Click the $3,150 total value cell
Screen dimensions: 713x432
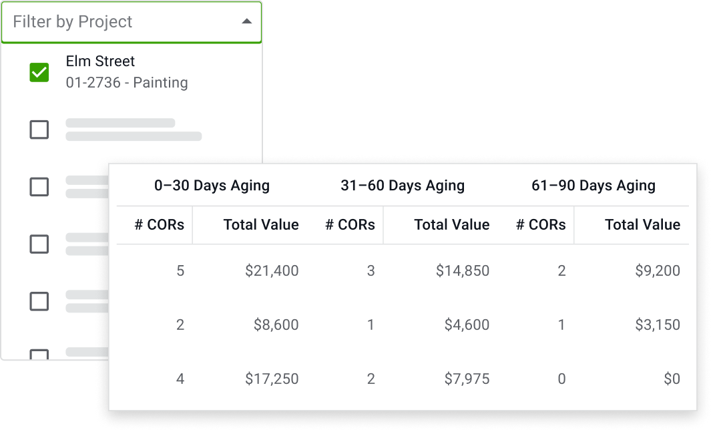(x=658, y=325)
